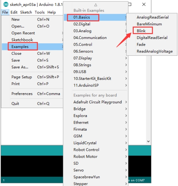
Task: Open the ReadAnalogVoltage example
Action: (x=155, y=52)
